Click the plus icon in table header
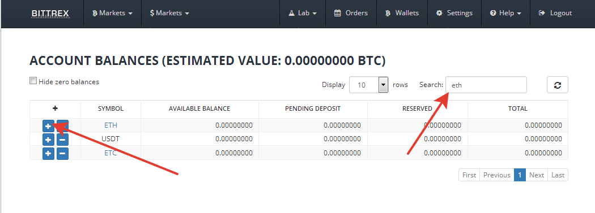Image resolution: width=595 pixels, height=213 pixels. point(55,108)
